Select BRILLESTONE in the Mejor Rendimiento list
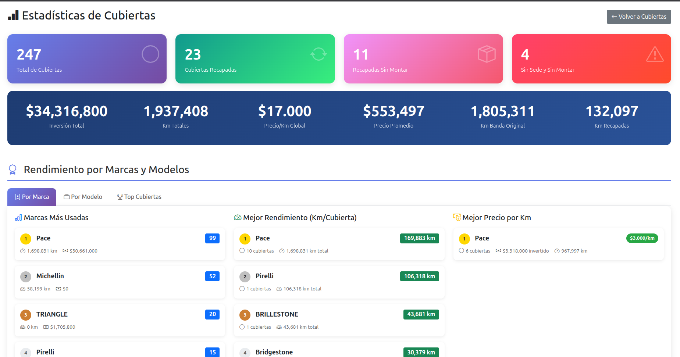680x357 pixels. [x=277, y=314]
